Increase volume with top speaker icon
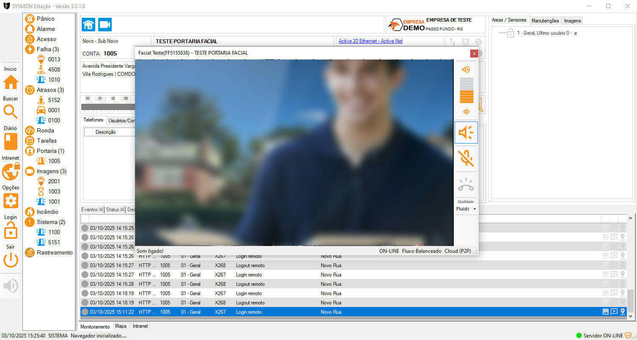Screen dimensions: 637x340 [466, 69]
